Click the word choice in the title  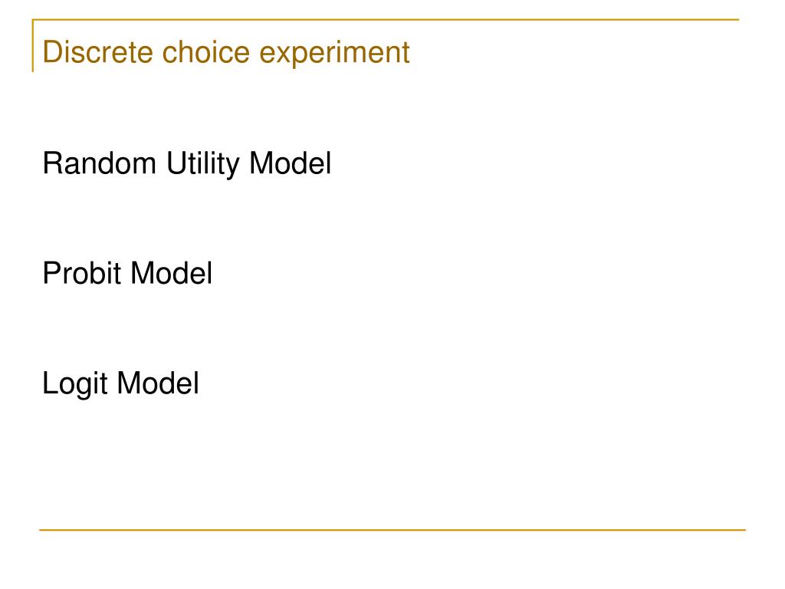(205, 52)
